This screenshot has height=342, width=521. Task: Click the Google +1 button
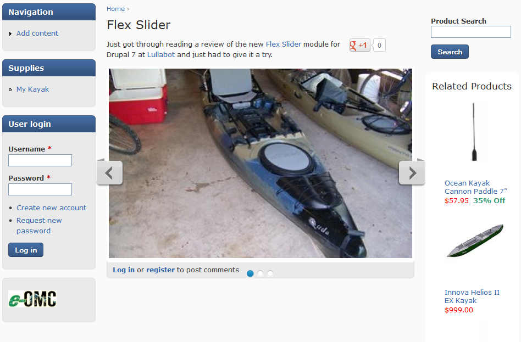(x=359, y=45)
